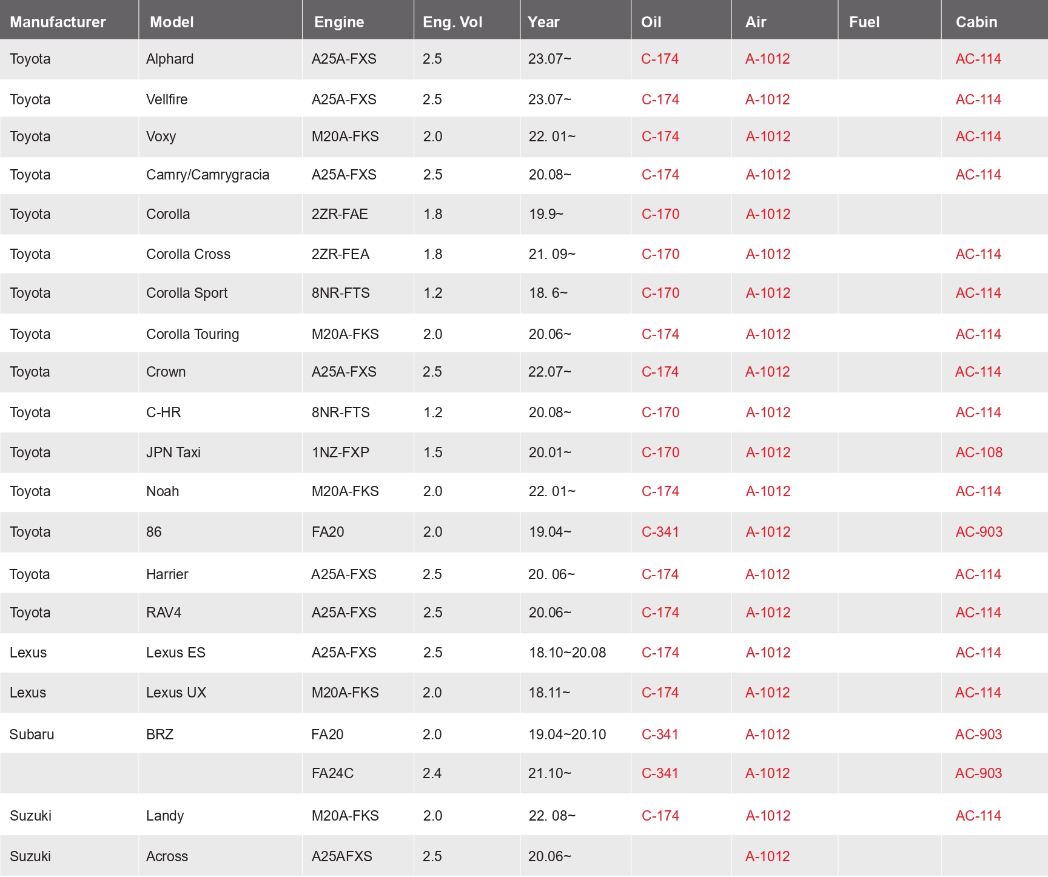Viewport: 1048px width, 877px height.
Task: Select the 1NZ-FXP engine cell
Action: (340, 452)
